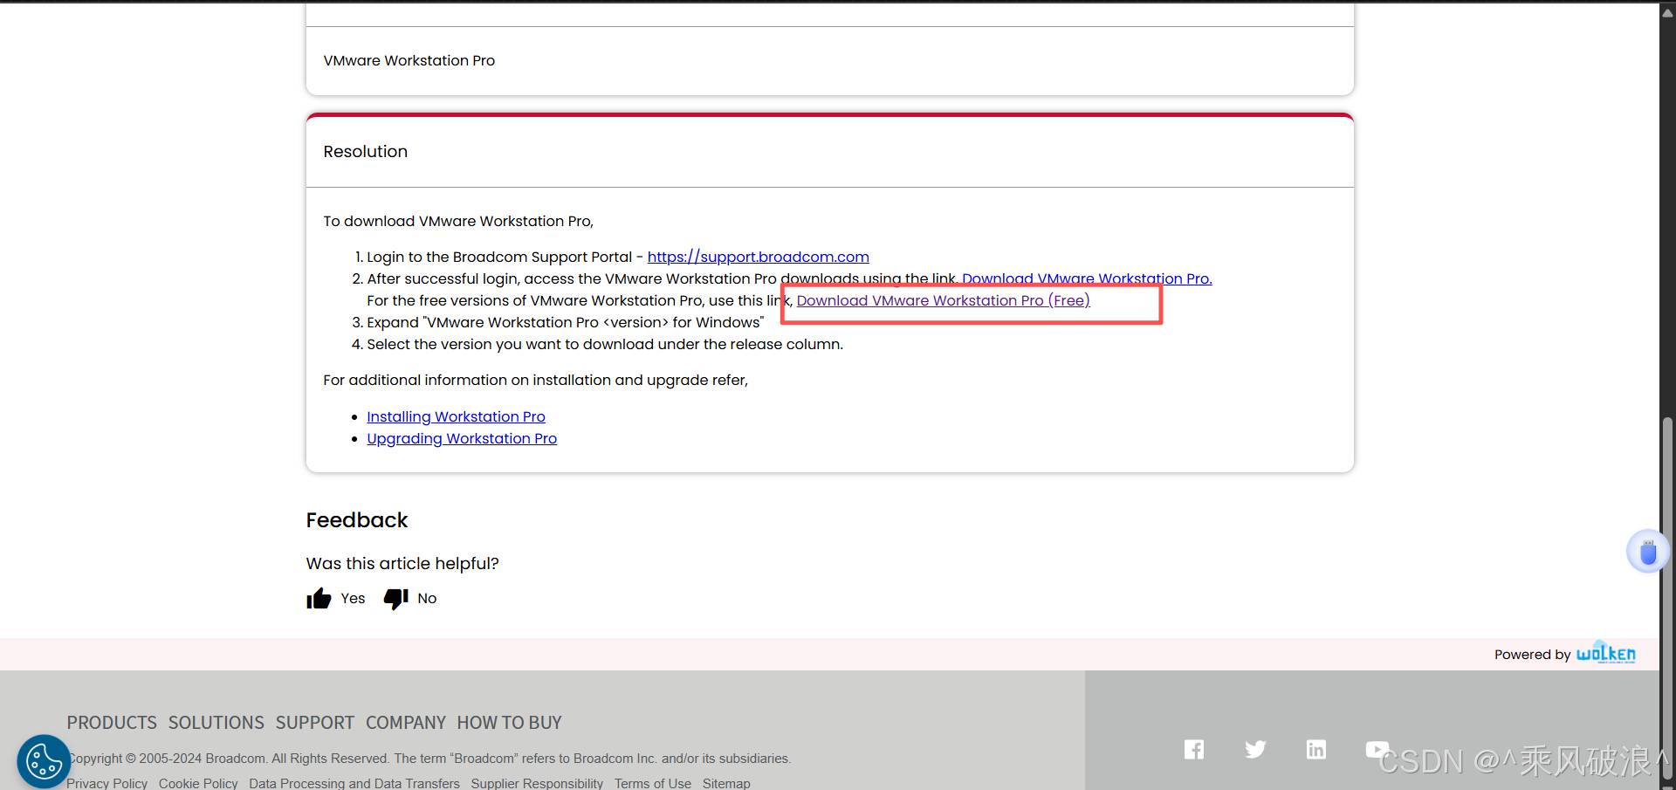Open Broadcom YouTube channel icon

coord(1377,749)
